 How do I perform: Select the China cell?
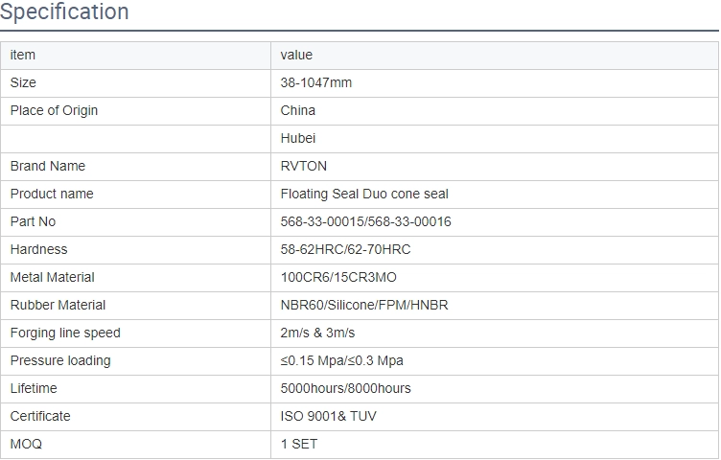(x=495, y=111)
